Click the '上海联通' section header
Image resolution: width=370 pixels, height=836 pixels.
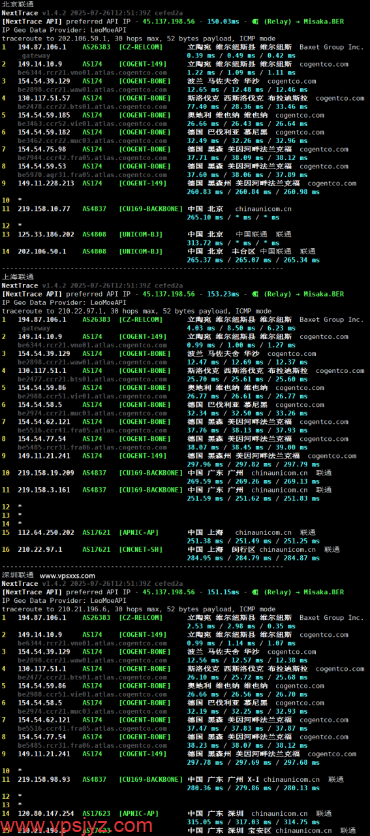pos(18,276)
